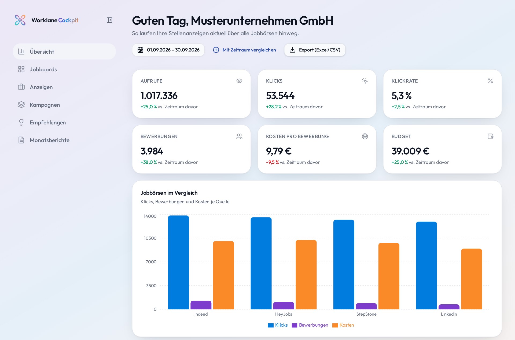Click the cursor icon on Klicks card
Image resolution: width=515 pixels, height=340 pixels.
point(365,81)
